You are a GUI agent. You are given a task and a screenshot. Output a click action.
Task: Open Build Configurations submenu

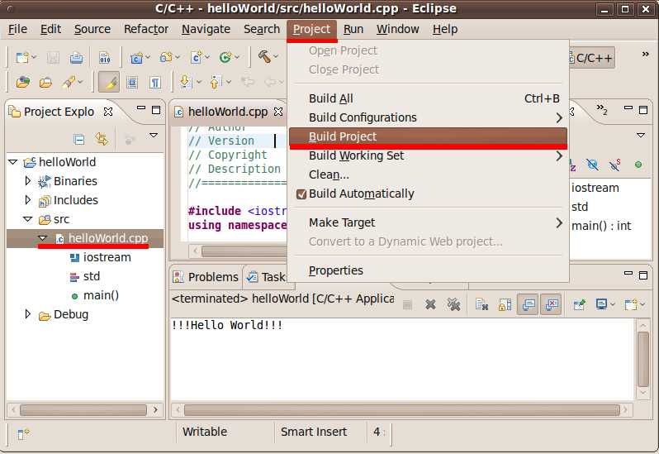point(428,117)
